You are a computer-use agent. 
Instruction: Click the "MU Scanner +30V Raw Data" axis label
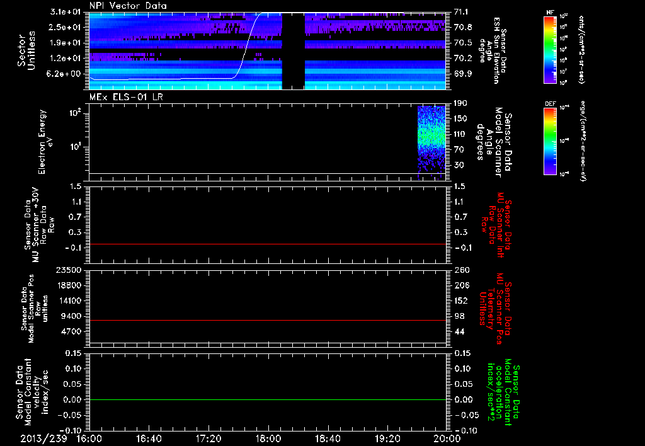coord(39,225)
